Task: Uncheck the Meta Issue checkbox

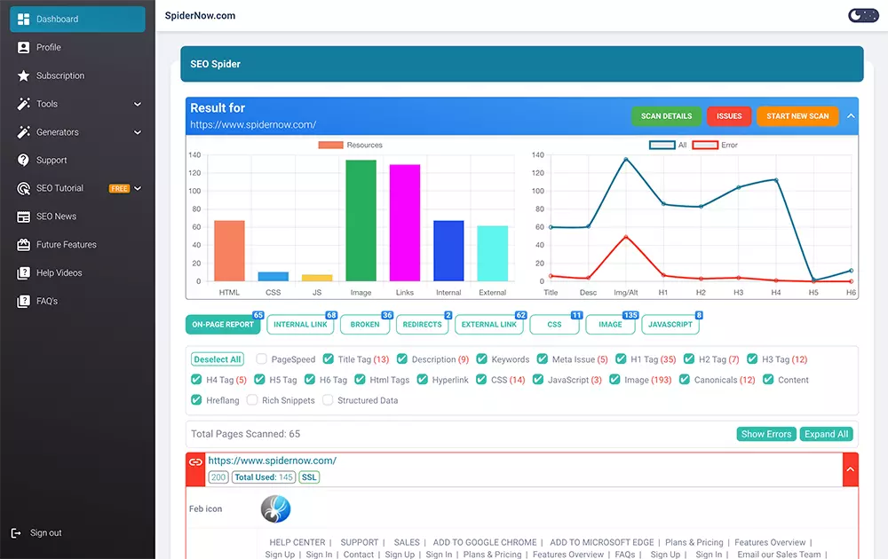Action: [x=543, y=358]
